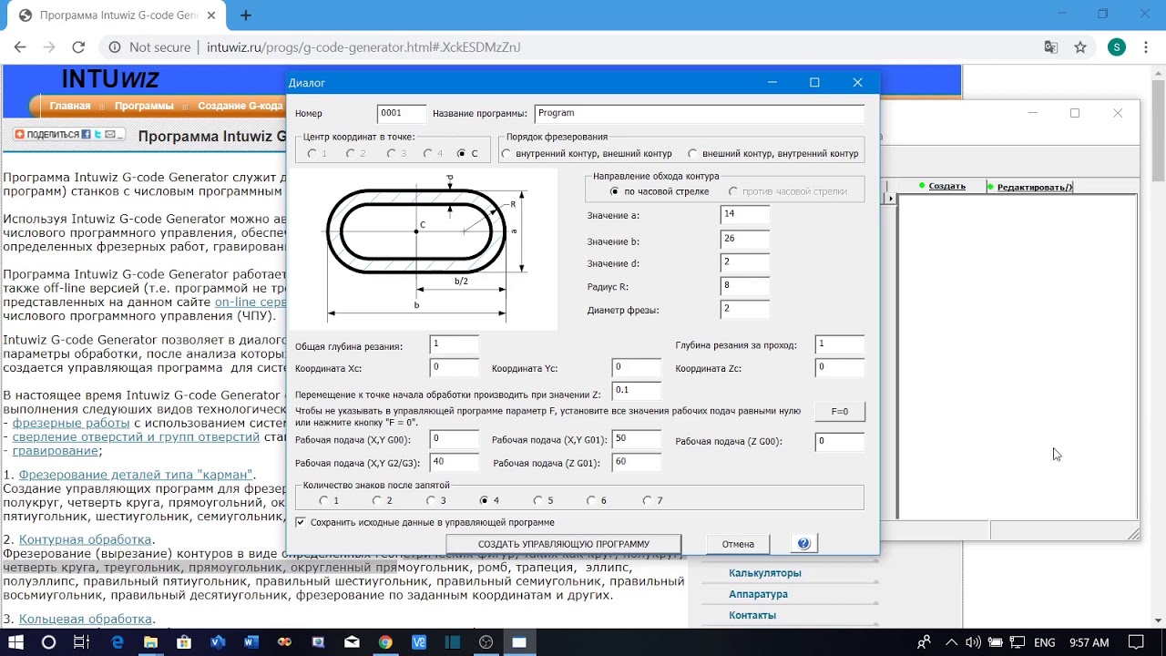Open Microsoft Store from the taskbar
The width and height of the screenshot is (1166, 656).
point(184,641)
